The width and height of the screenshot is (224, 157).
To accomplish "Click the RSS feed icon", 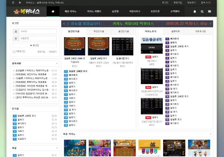I will coord(20,3).
